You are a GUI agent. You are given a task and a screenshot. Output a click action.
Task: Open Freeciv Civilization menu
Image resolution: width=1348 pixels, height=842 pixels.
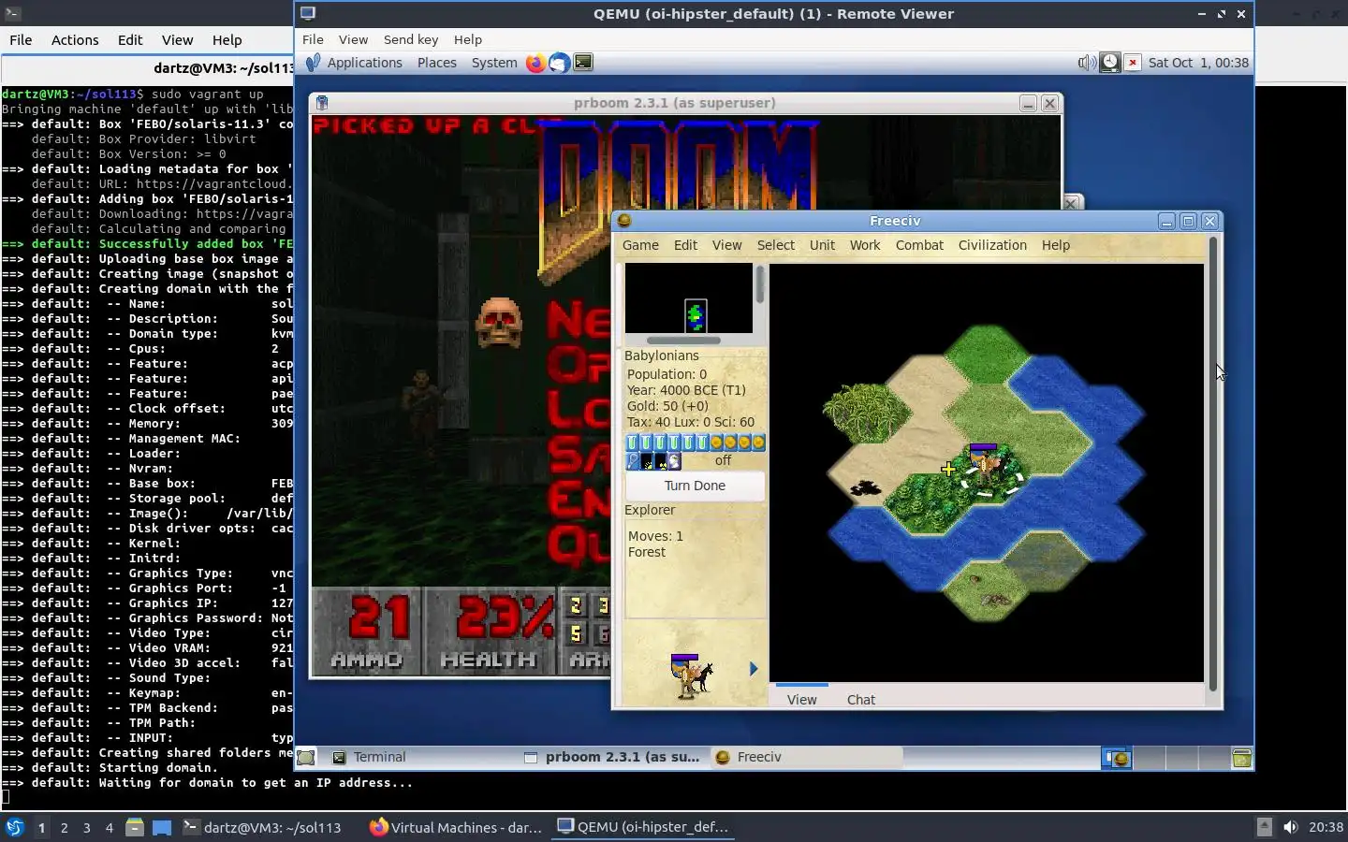click(x=992, y=245)
